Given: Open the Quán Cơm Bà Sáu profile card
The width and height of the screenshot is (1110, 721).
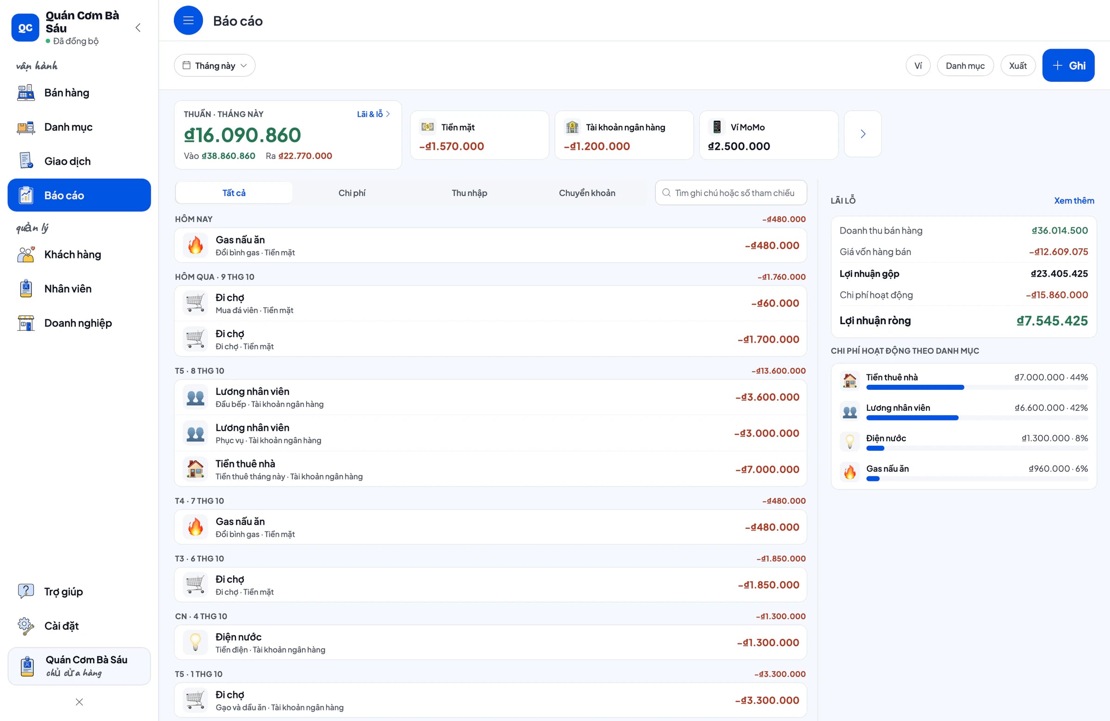Looking at the screenshot, I should [x=79, y=666].
